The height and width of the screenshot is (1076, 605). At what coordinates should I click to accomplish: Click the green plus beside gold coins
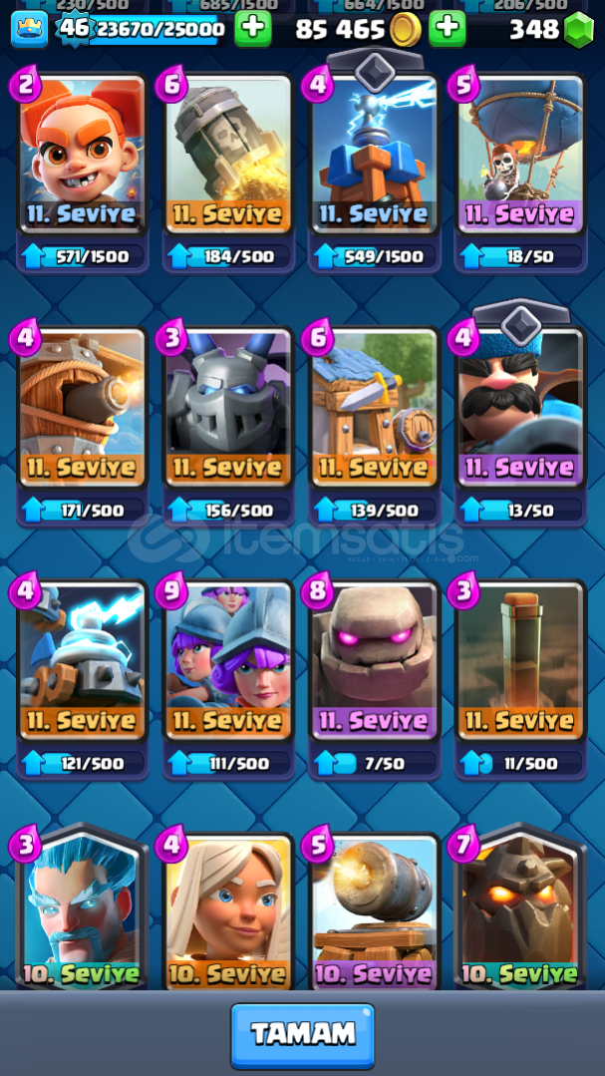448,29
